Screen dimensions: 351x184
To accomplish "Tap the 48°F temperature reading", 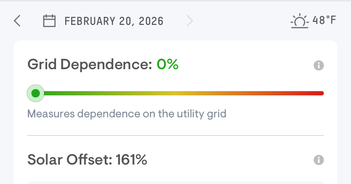I will 324,21.
